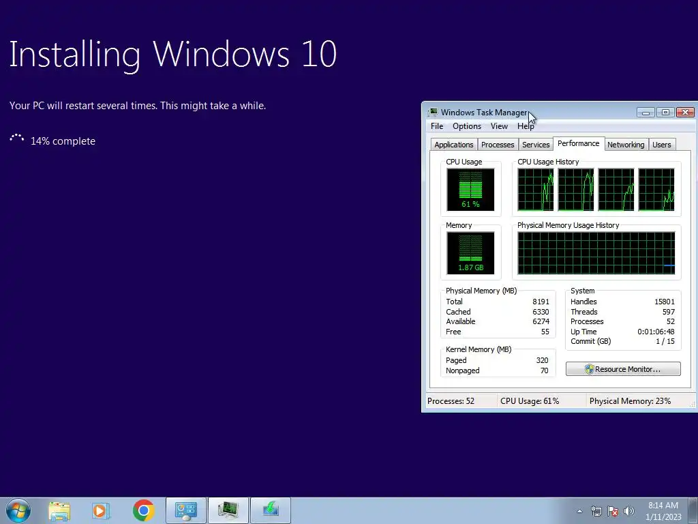This screenshot has height=524, width=698.
Task: Open the Action Center flag icon
Action: pyautogui.click(x=613, y=511)
